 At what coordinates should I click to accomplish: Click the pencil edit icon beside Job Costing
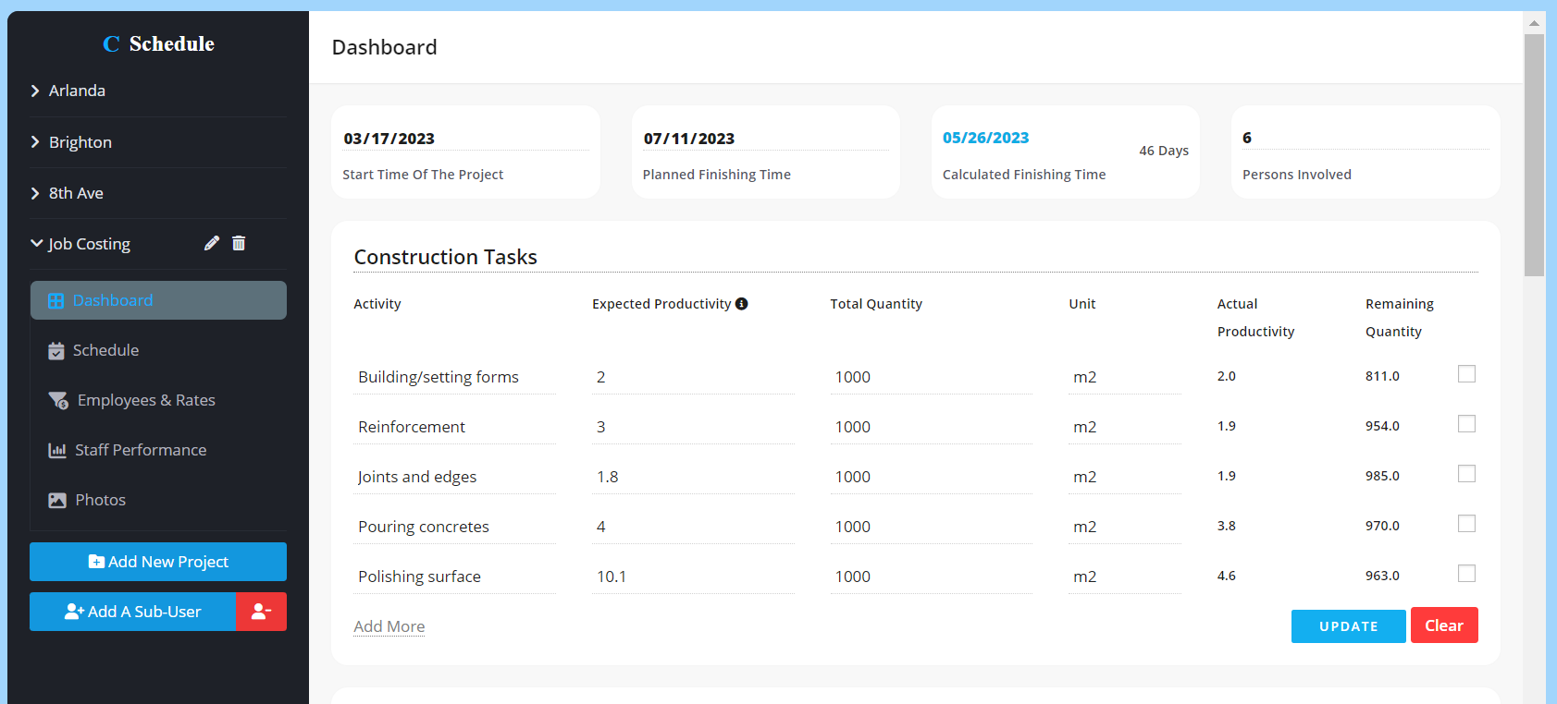[x=212, y=243]
